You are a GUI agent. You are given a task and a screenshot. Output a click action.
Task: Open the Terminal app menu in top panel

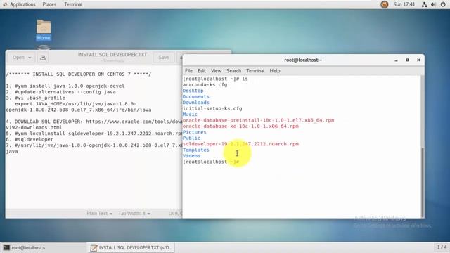click(x=73, y=4)
